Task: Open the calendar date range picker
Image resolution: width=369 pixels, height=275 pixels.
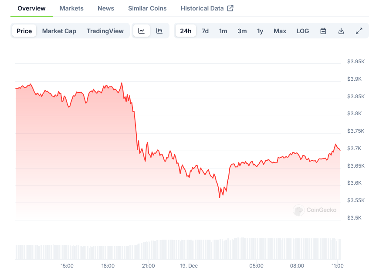Action: click(x=323, y=31)
